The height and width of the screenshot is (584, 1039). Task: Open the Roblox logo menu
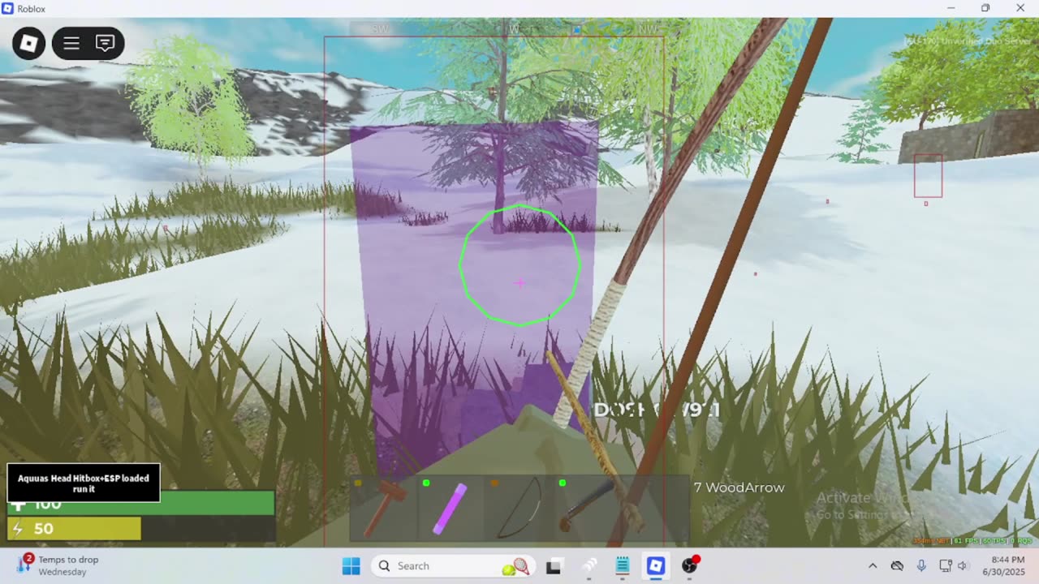(28, 43)
